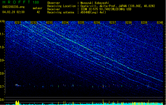
Task: Click the 0240 time marker
Action: 160,23
